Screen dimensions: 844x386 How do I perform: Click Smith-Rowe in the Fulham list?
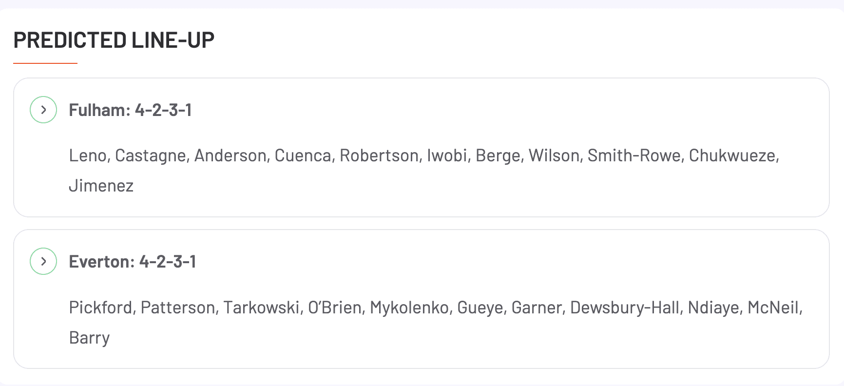[x=633, y=155]
